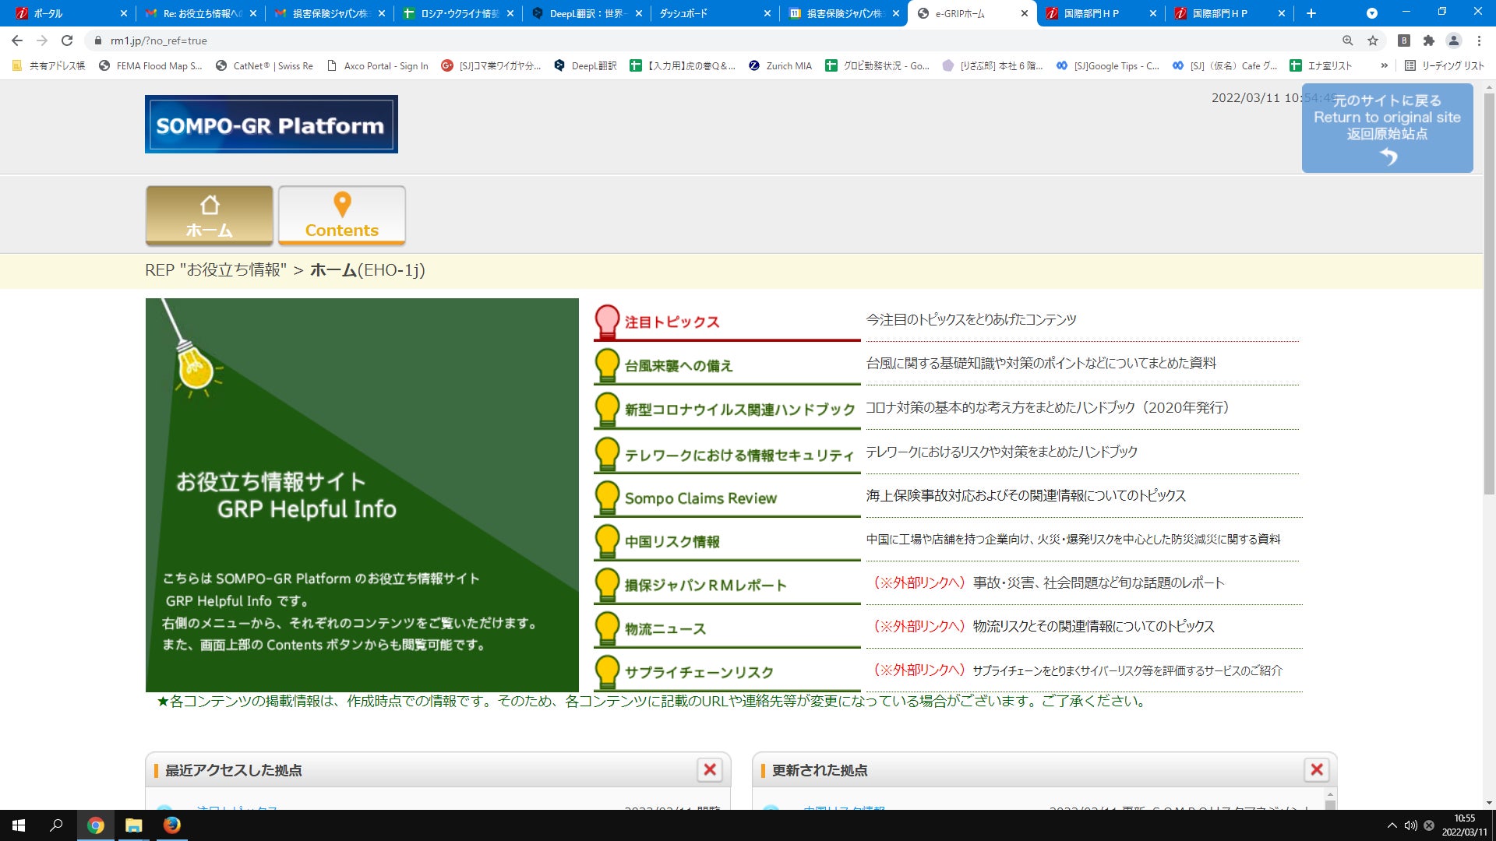Open the zoom magnifier in the address bar
Image resolution: width=1496 pixels, height=841 pixels.
coord(1347,40)
